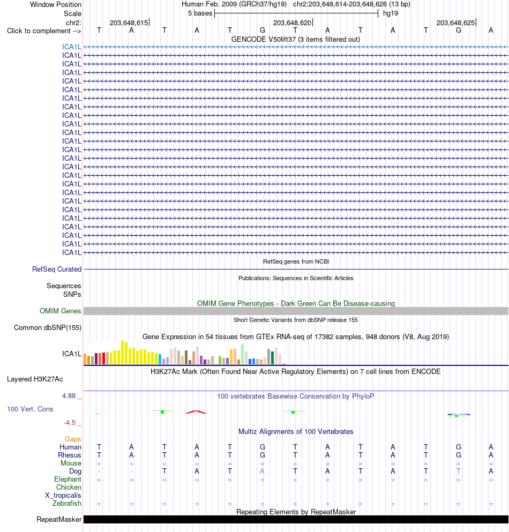Click the 'Rhesus' alignment row label
Image resolution: width=509 pixels, height=532 pixels.
pos(70,455)
